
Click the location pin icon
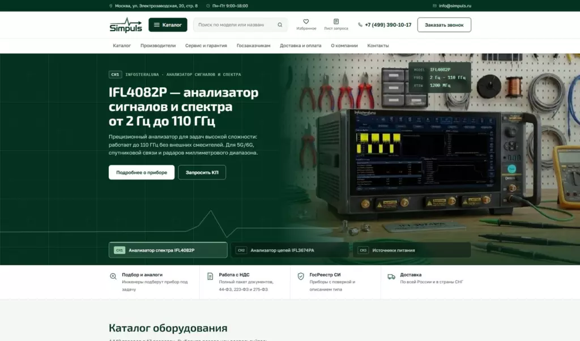(110, 6)
